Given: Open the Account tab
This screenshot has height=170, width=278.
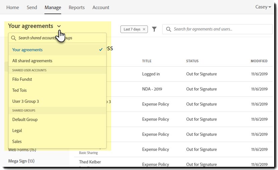Looking at the screenshot, I should [101, 7].
